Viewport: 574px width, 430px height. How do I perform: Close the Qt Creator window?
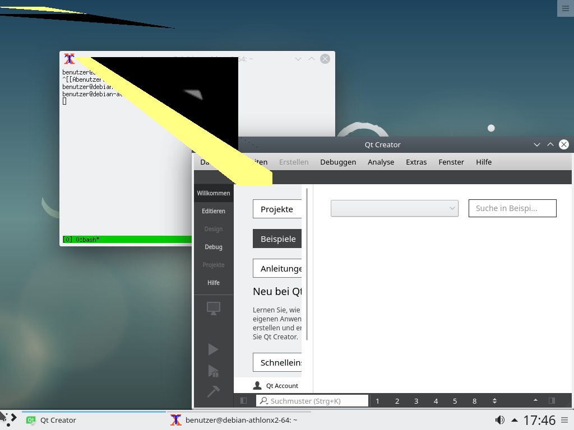[564, 144]
